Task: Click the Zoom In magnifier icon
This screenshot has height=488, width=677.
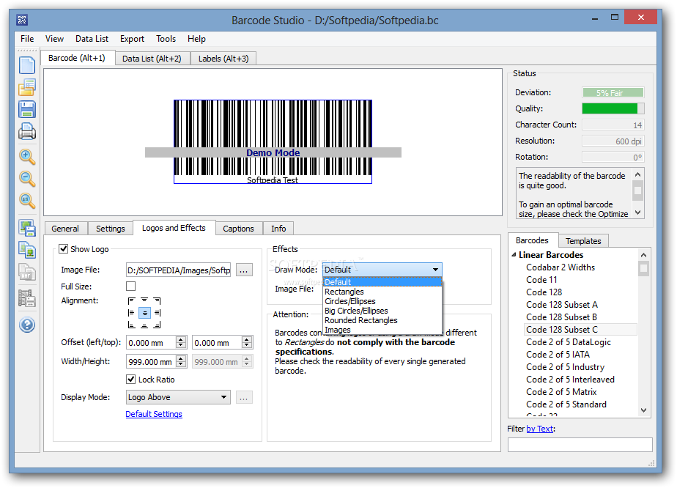Action: [x=27, y=156]
